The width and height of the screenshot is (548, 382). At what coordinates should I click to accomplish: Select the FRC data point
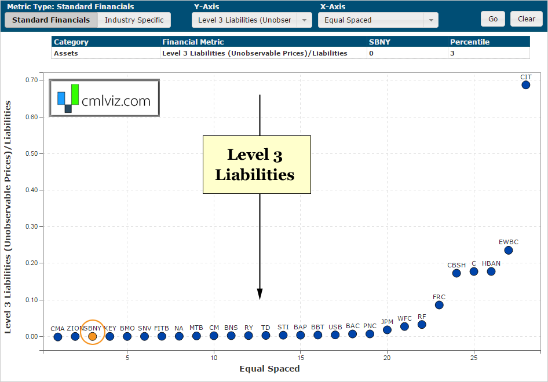tap(439, 305)
